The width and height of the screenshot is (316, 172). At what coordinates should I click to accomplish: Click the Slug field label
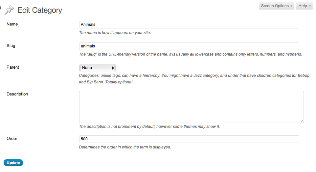click(11, 46)
